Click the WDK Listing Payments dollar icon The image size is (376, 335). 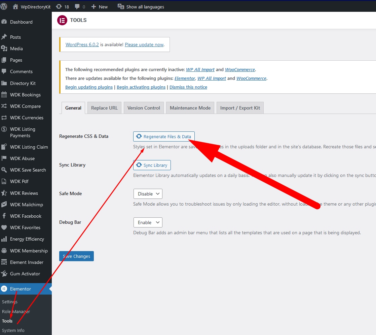click(x=4, y=129)
